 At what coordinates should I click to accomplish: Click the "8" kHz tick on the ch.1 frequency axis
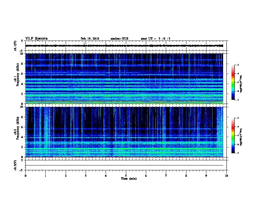click(x=22, y=64)
